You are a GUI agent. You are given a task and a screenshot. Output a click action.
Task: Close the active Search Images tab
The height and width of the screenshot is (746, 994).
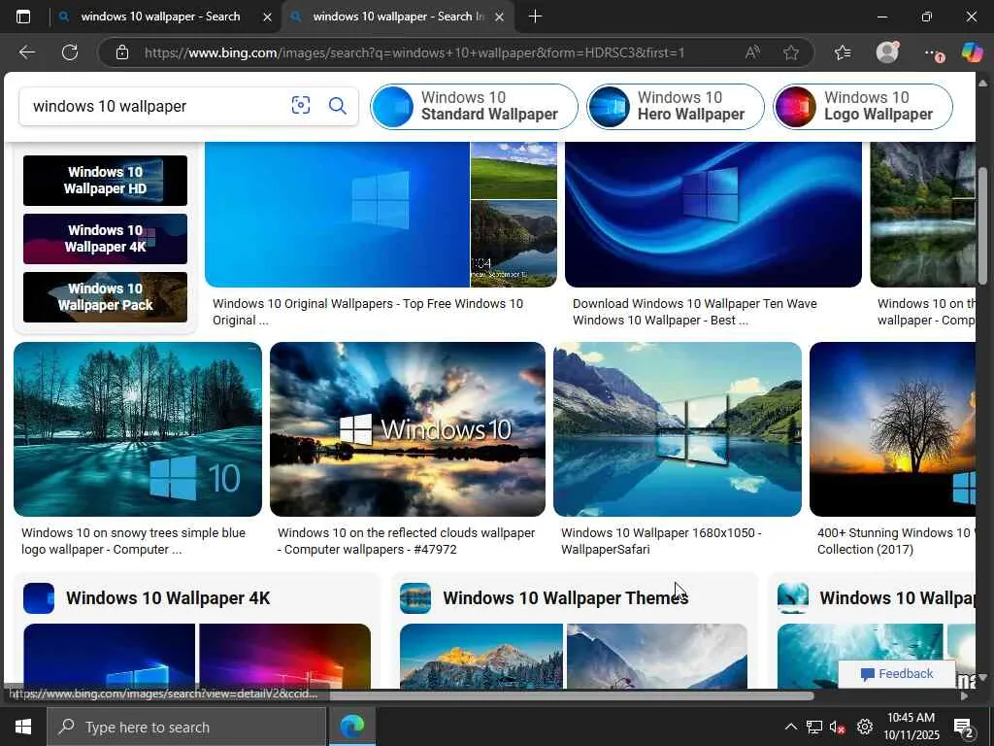click(x=500, y=17)
